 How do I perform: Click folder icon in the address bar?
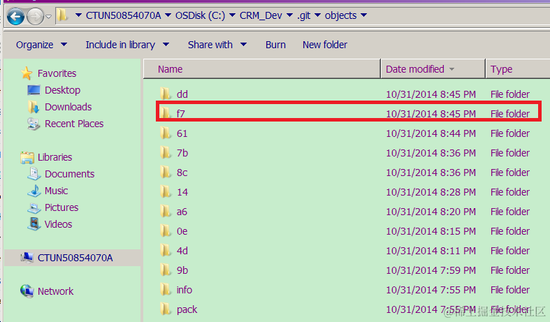(62, 15)
